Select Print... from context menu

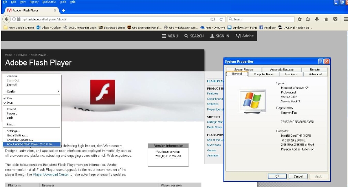tap(31, 124)
